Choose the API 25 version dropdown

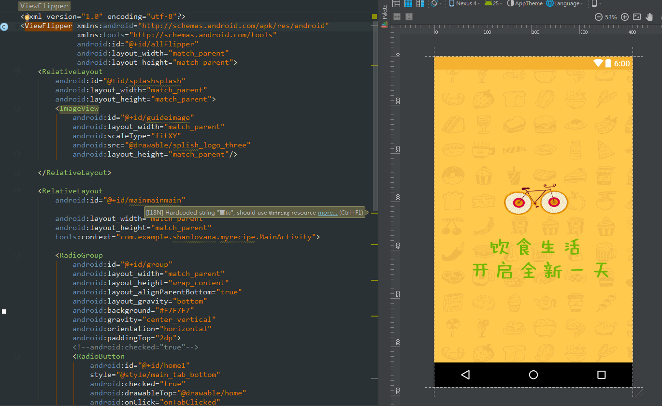point(493,3)
